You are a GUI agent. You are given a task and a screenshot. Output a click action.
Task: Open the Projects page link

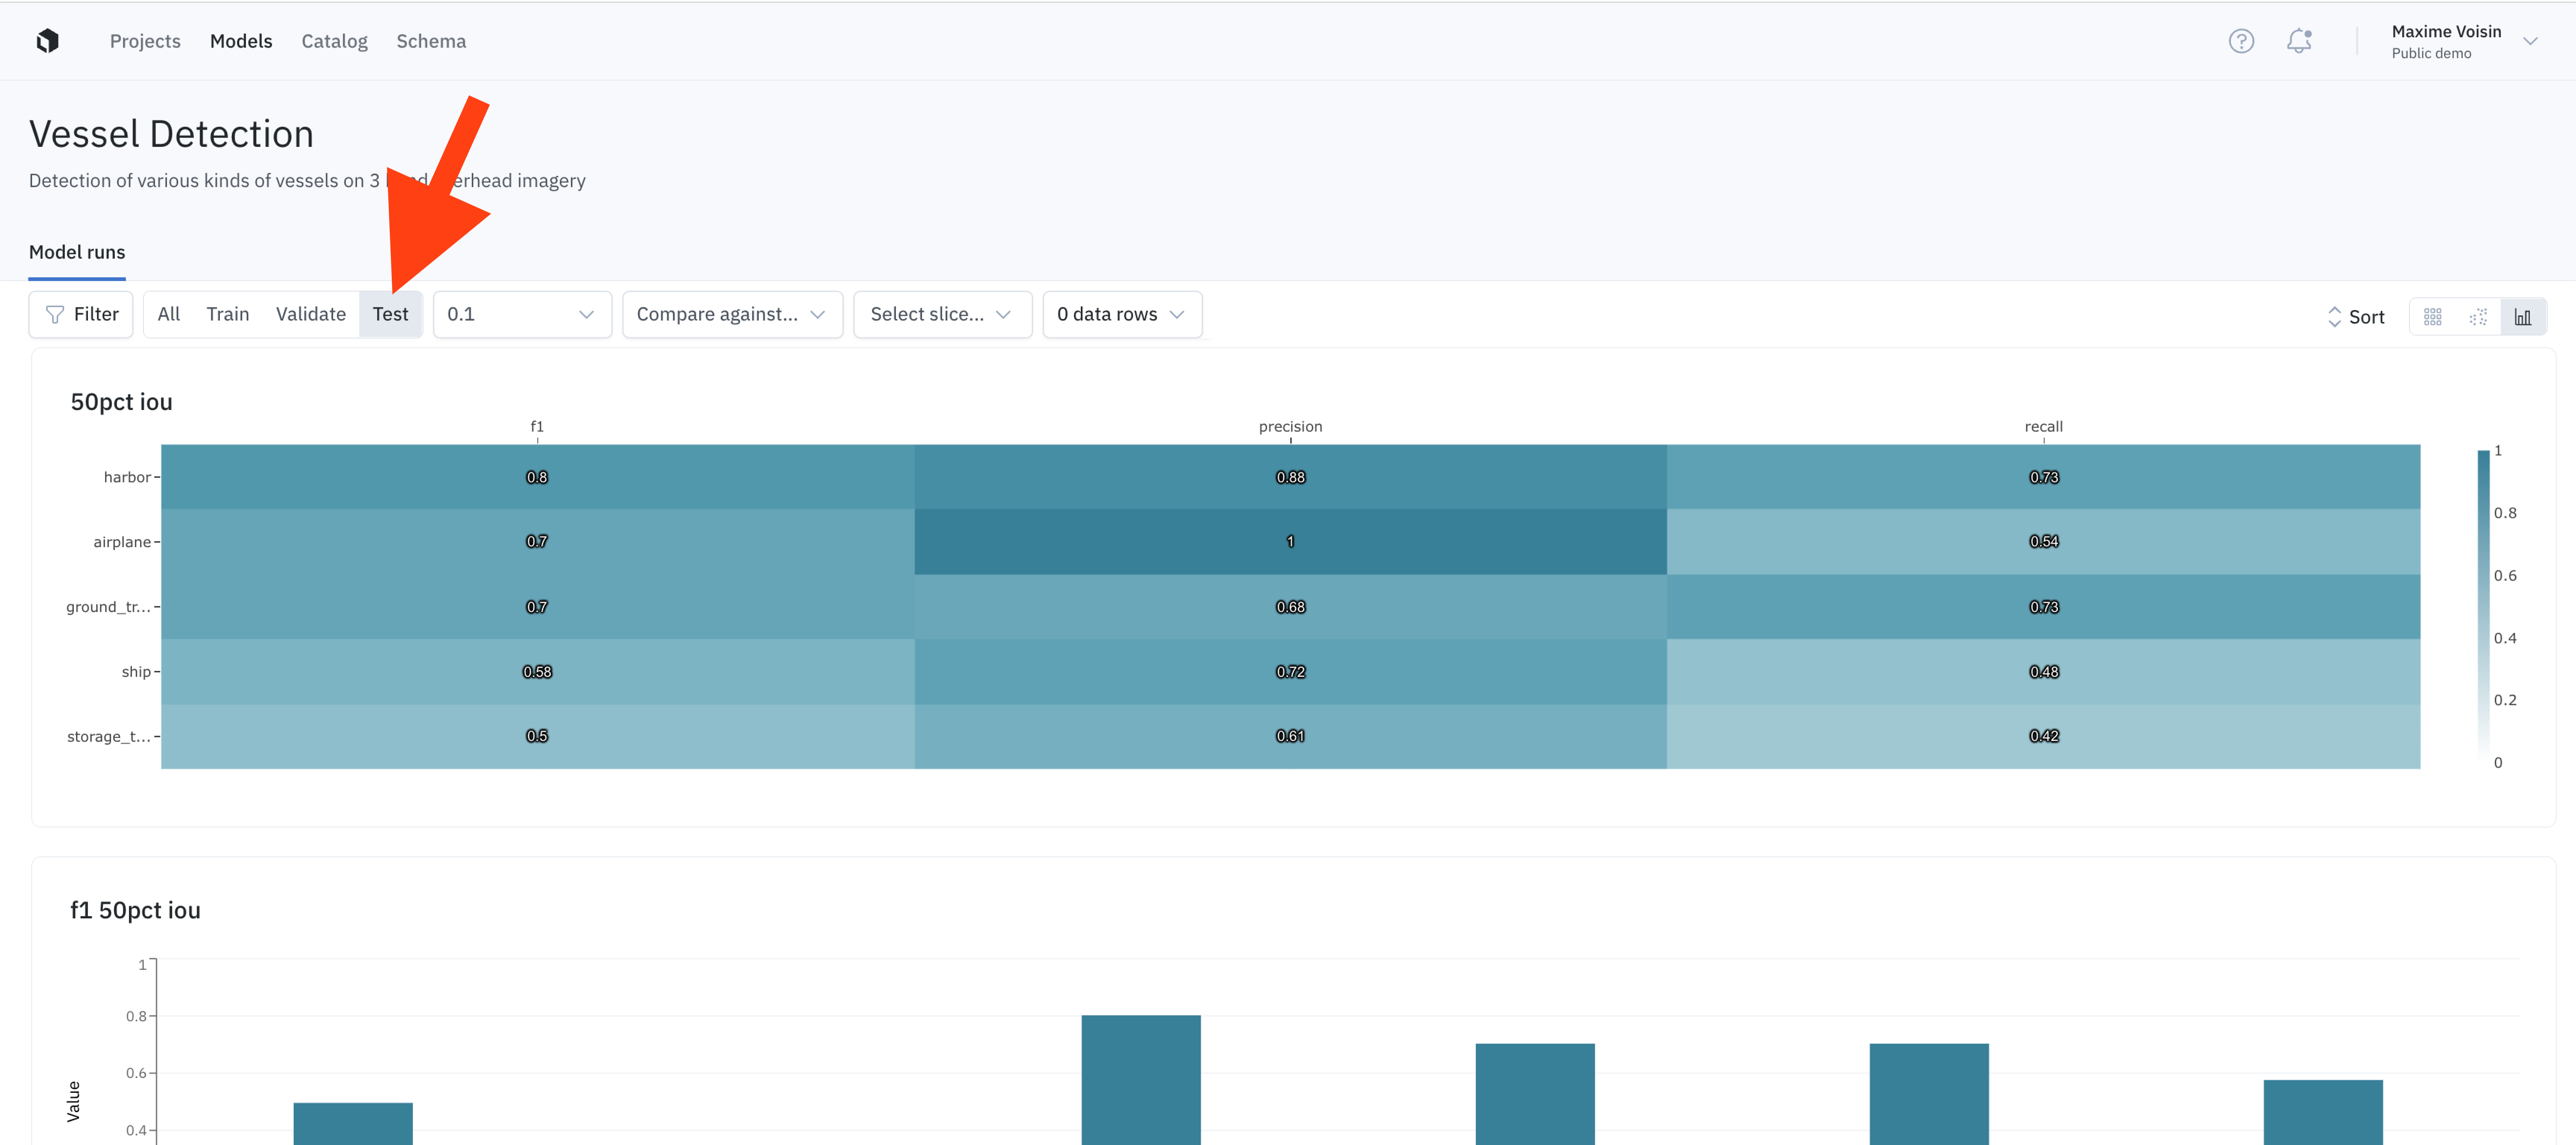click(145, 41)
